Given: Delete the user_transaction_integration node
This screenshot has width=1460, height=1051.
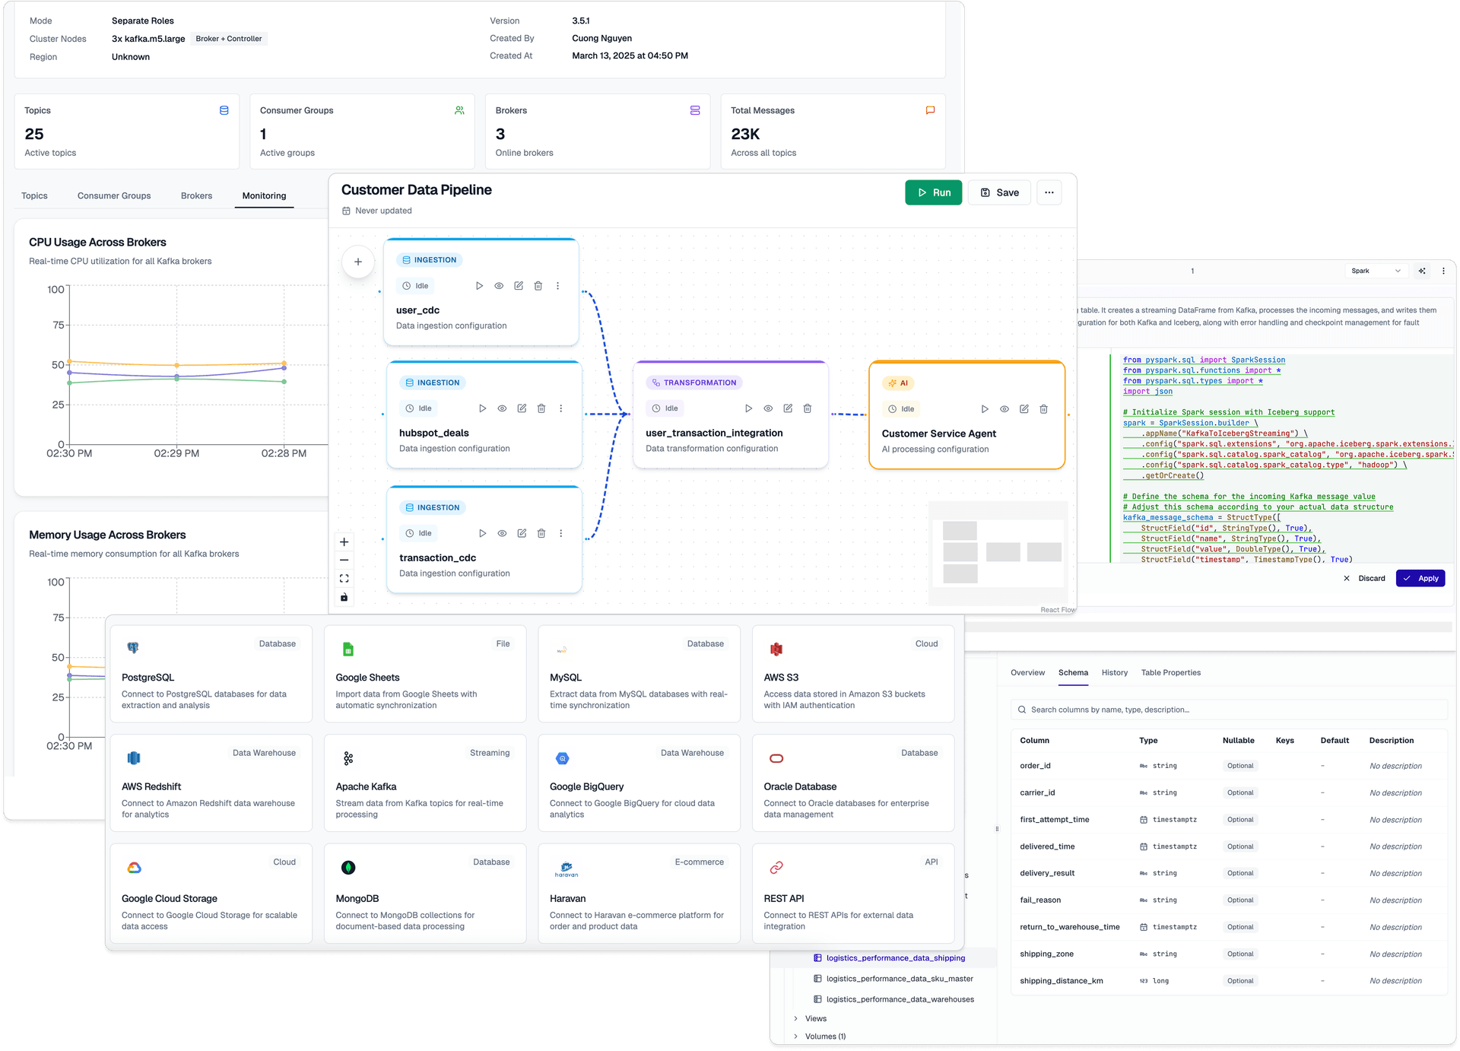Looking at the screenshot, I should click(807, 408).
